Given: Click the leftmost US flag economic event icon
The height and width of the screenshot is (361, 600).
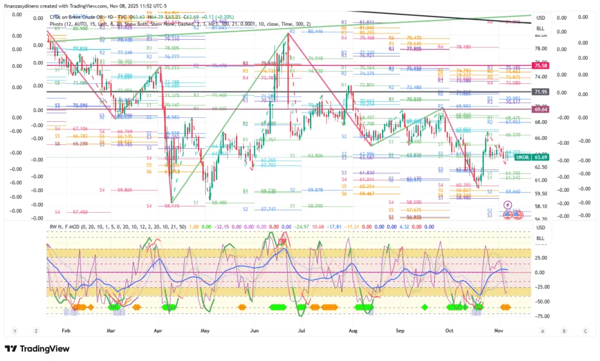Looking at the screenshot, I should point(508,215).
